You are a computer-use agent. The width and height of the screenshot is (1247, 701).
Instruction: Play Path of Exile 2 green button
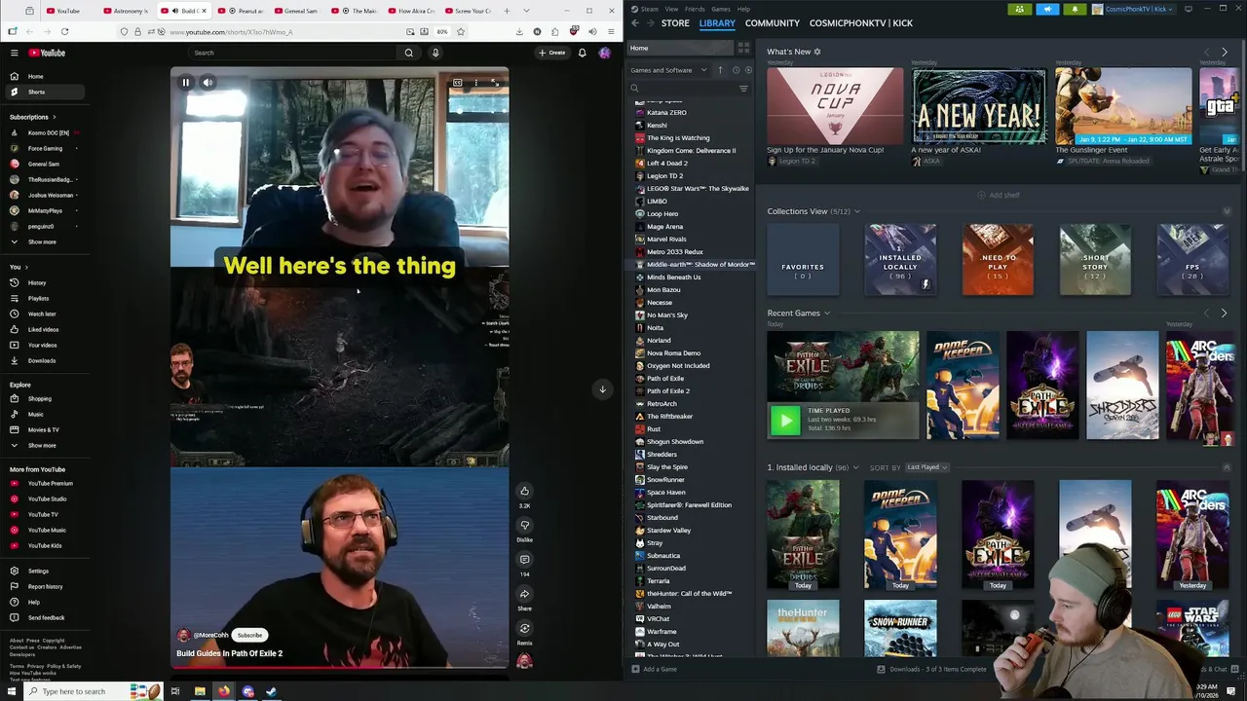click(785, 420)
